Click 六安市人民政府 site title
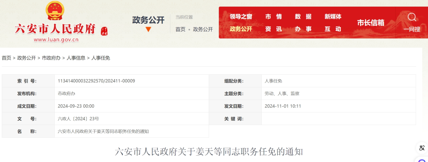The width and height of the screenshot is (428, 162). click(55, 29)
